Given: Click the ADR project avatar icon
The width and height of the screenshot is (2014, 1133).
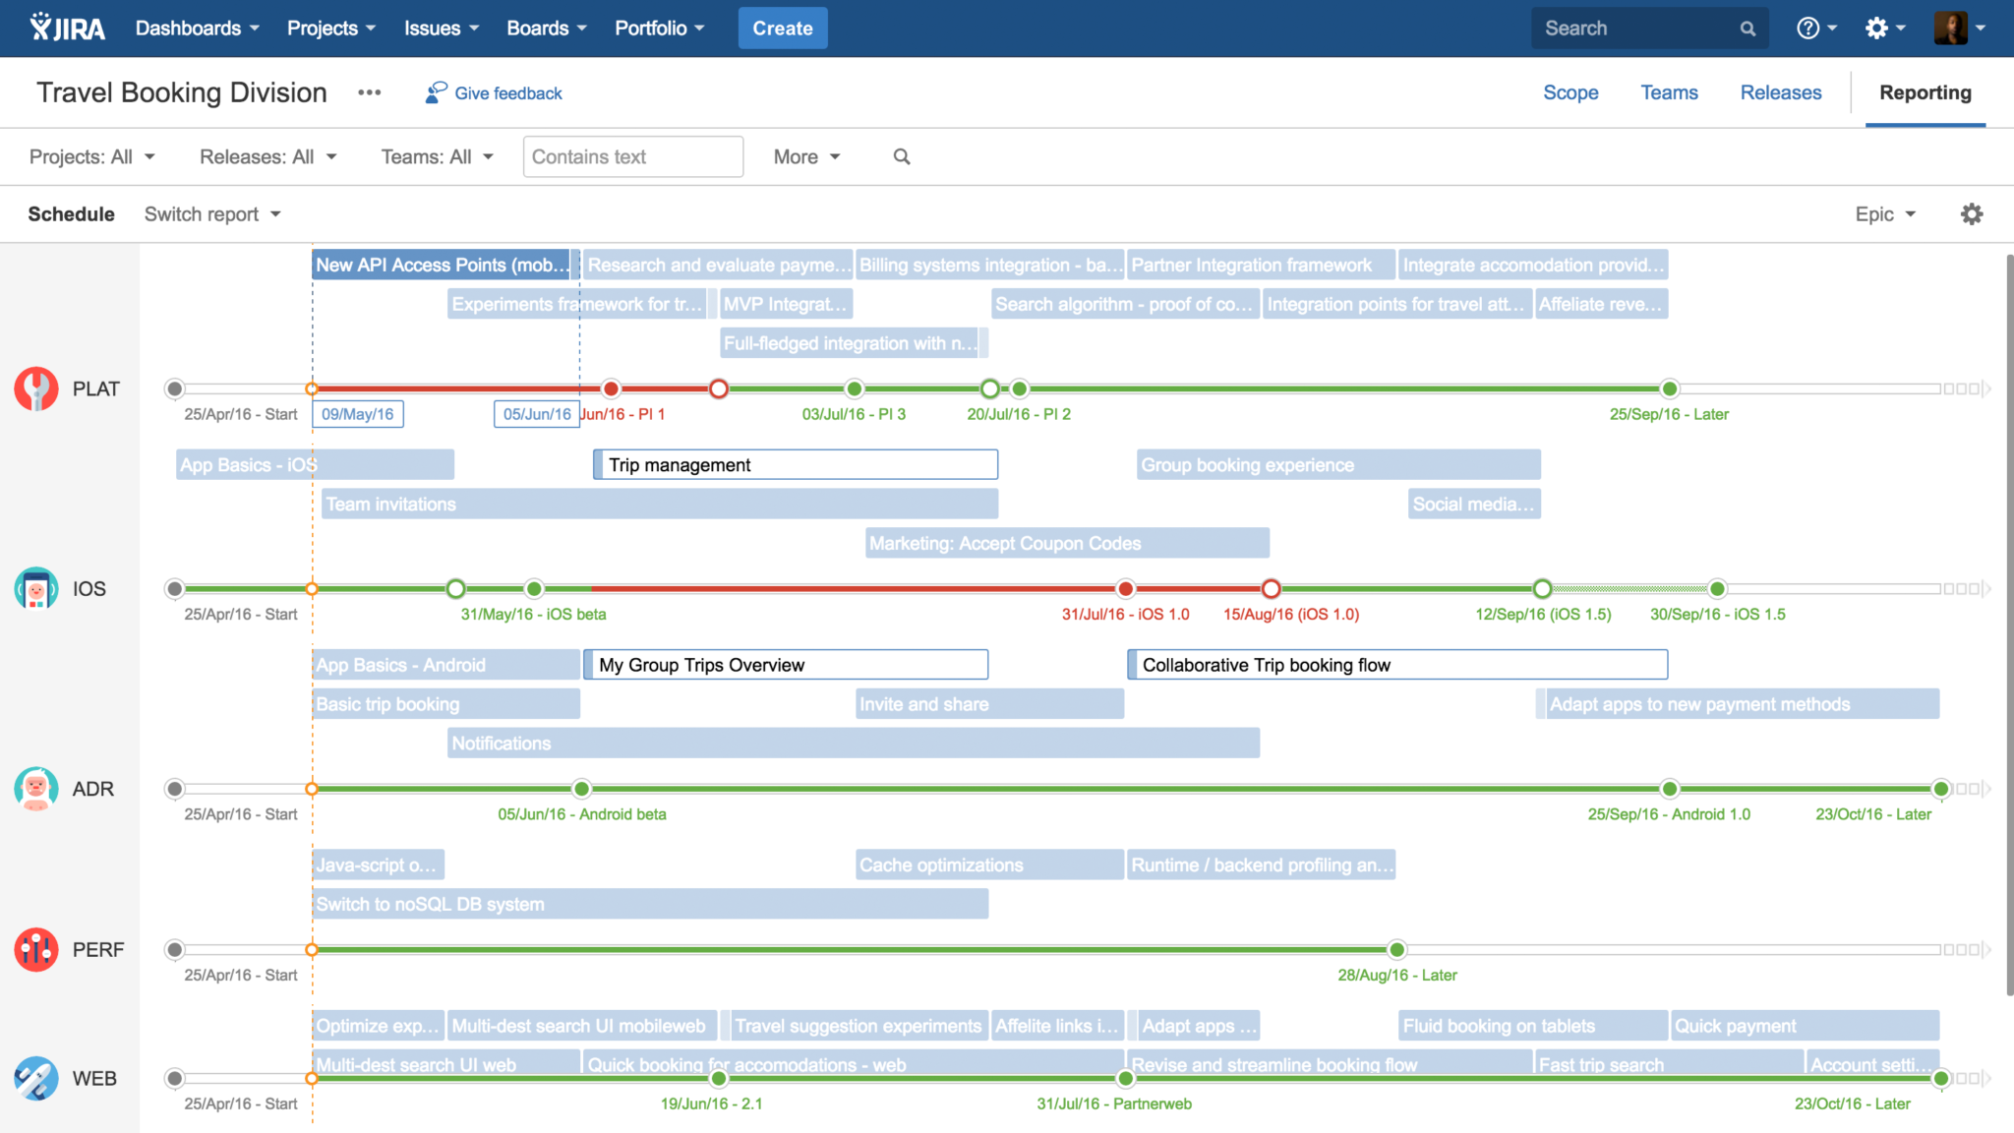Looking at the screenshot, I should 36,789.
